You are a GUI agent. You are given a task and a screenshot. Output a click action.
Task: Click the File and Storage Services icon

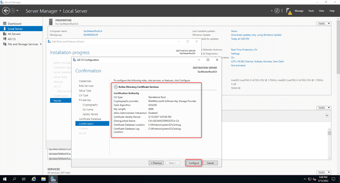click(x=5, y=44)
